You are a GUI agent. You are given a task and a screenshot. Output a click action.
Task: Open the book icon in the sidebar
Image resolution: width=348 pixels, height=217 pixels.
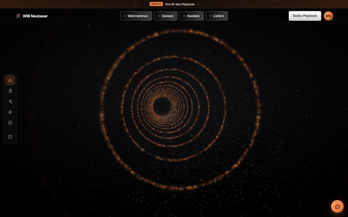coord(10,137)
